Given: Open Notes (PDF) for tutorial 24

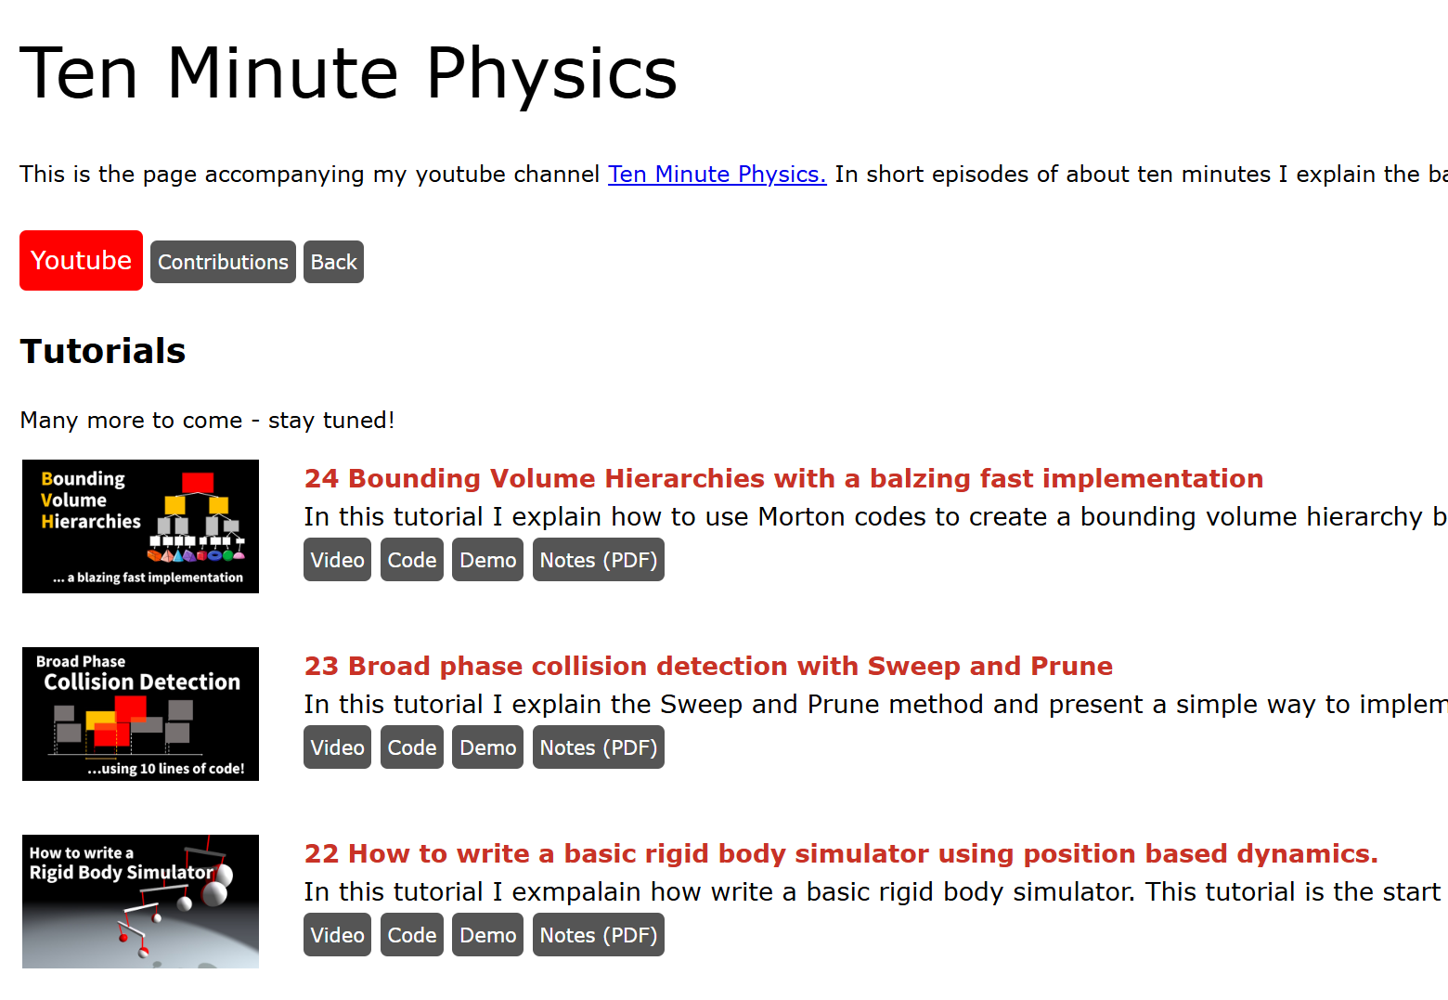Looking at the screenshot, I should pyautogui.click(x=599, y=560).
